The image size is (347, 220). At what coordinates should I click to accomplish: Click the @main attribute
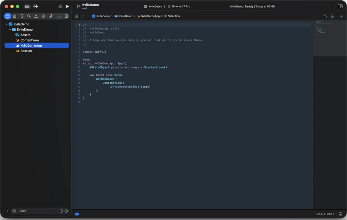pyautogui.click(x=87, y=59)
